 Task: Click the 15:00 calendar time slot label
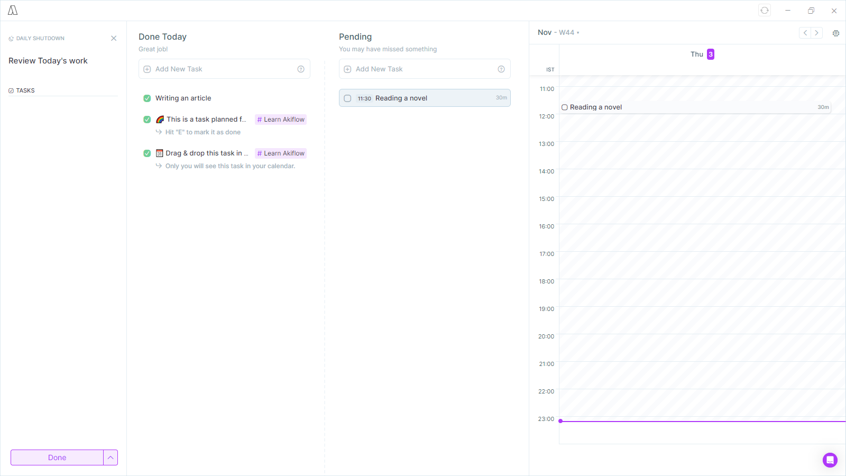click(x=547, y=199)
